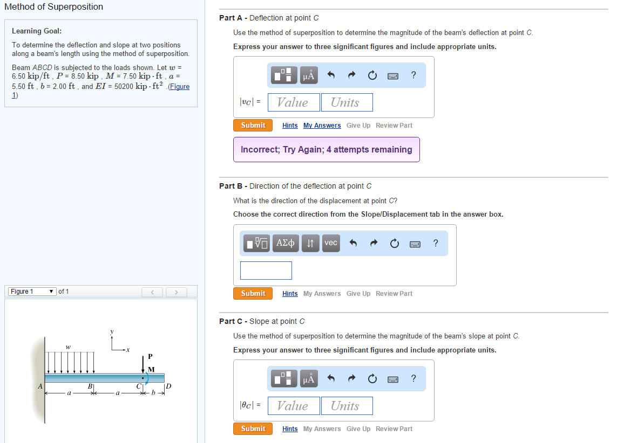This screenshot has height=443, width=617.
Task: Reset the Part A answer box
Action: pos(372,75)
